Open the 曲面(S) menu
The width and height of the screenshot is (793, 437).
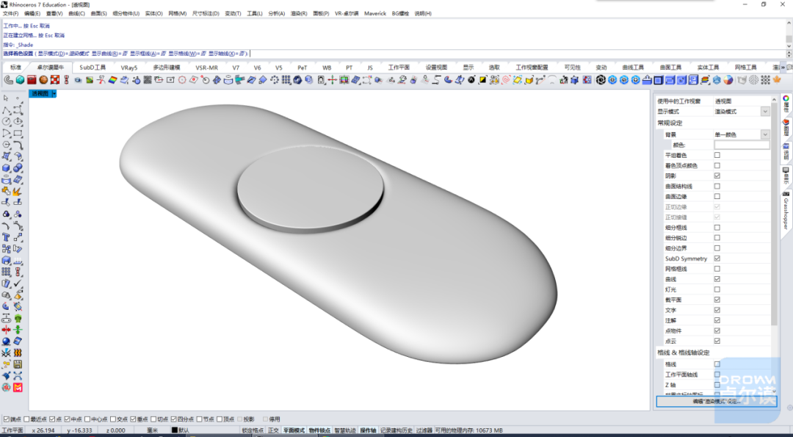pyautogui.click(x=98, y=14)
